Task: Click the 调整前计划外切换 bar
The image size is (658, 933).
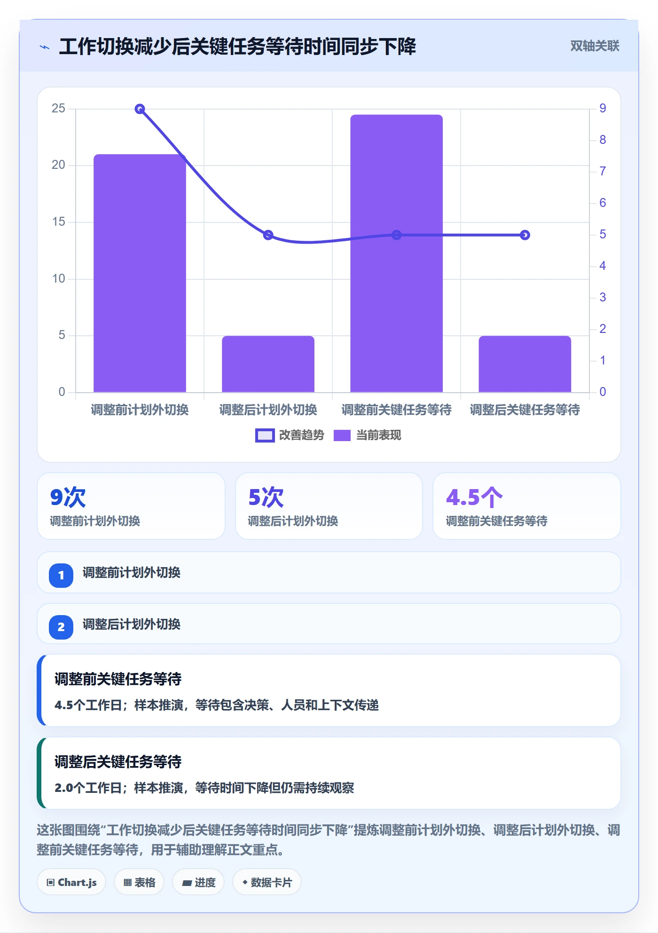Action: 140,273
